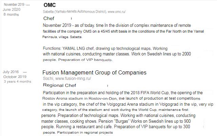
Task: Click the Sabetta location text under OMC
Action: click(75, 12)
